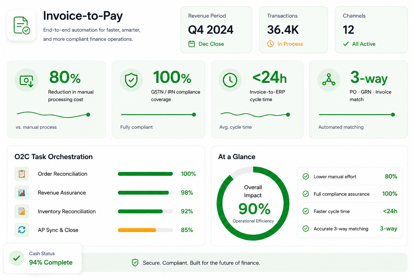Image resolution: width=413 pixels, height=278 pixels.
Task: Click the Revenue Assurance progress bar
Action: [145, 193]
